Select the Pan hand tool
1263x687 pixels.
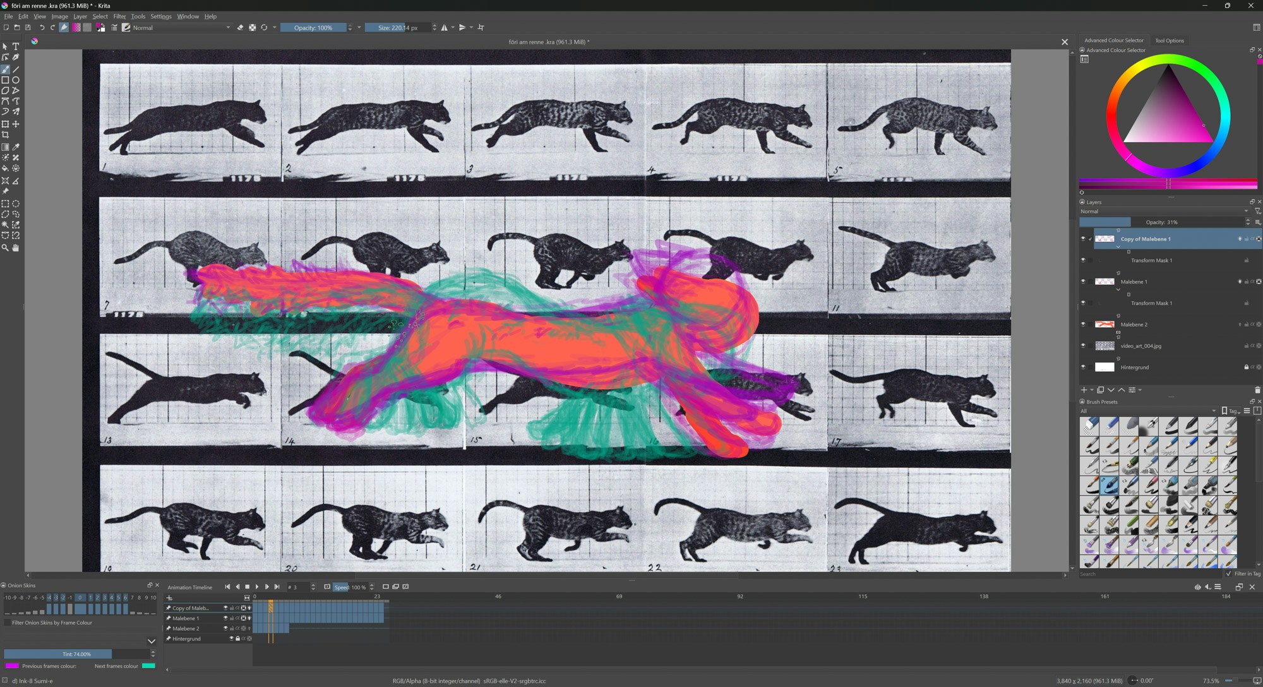tap(16, 248)
